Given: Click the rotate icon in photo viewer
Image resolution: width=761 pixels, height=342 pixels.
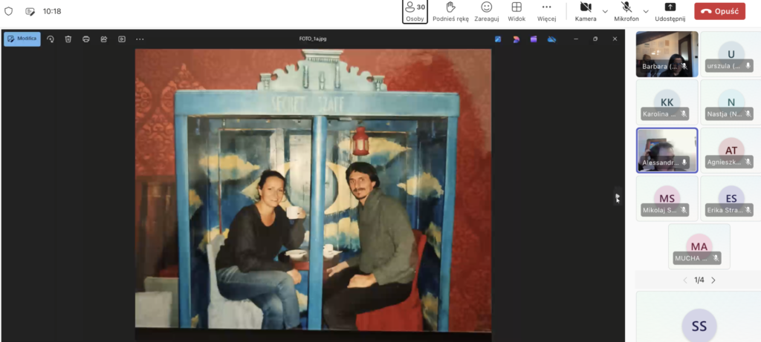Looking at the screenshot, I should click(51, 39).
